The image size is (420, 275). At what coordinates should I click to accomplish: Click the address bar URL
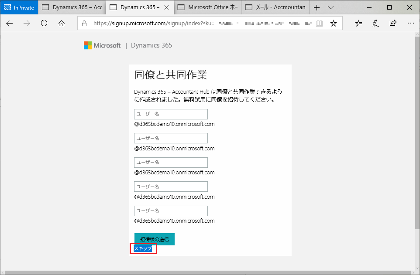(x=153, y=24)
